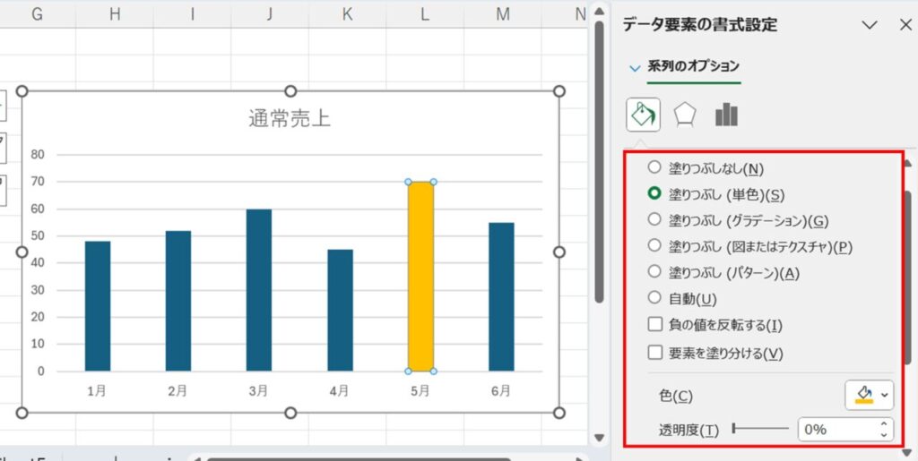Screen dimensions: 918x461
Task: Select the 4月 bar in chart
Action: [340, 311]
